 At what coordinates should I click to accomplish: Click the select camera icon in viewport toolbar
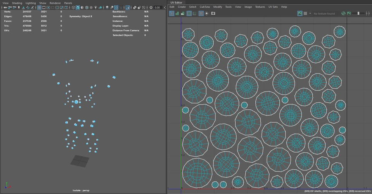pos(5,7)
